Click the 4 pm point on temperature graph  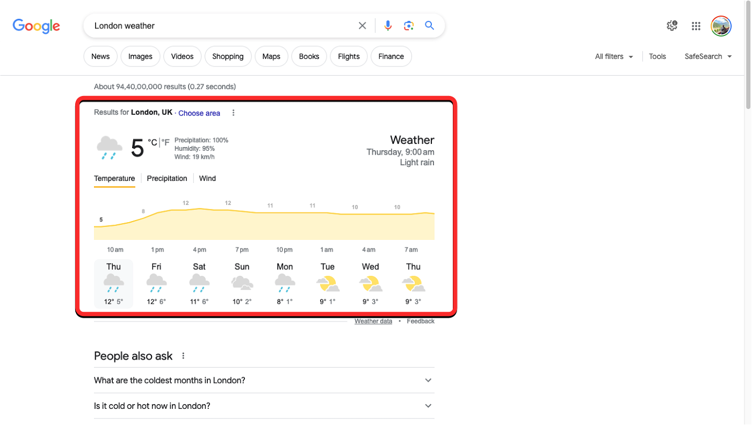tap(199, 209)
